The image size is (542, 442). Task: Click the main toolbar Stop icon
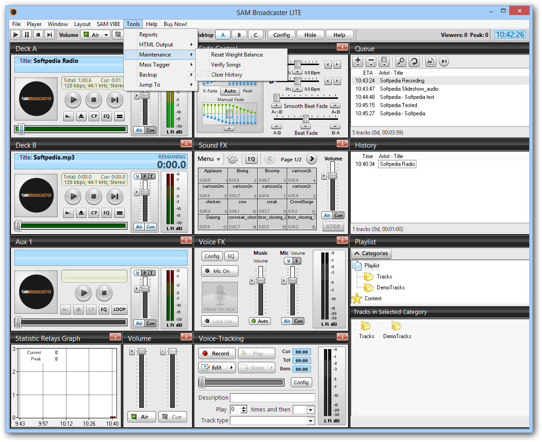(x=38, y=35)
